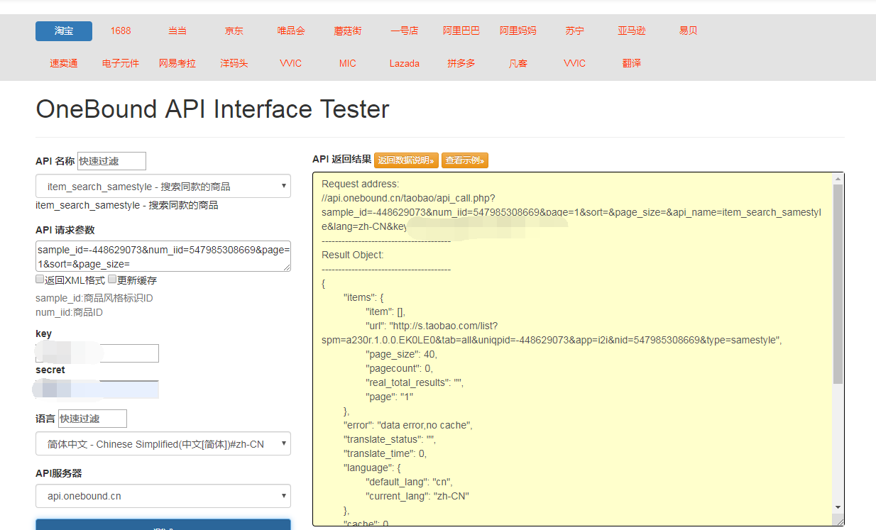
Task: Open the 电子元件 tab
Action: pos(121,63)
